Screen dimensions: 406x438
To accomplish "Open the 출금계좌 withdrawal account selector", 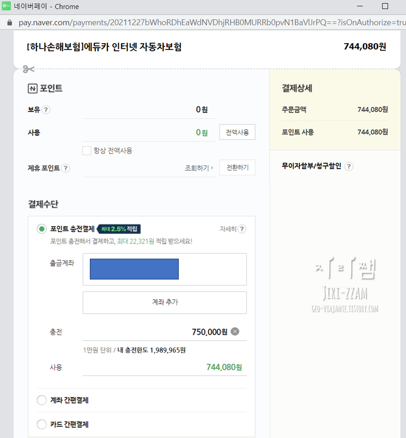I will [x=164, y=269].
